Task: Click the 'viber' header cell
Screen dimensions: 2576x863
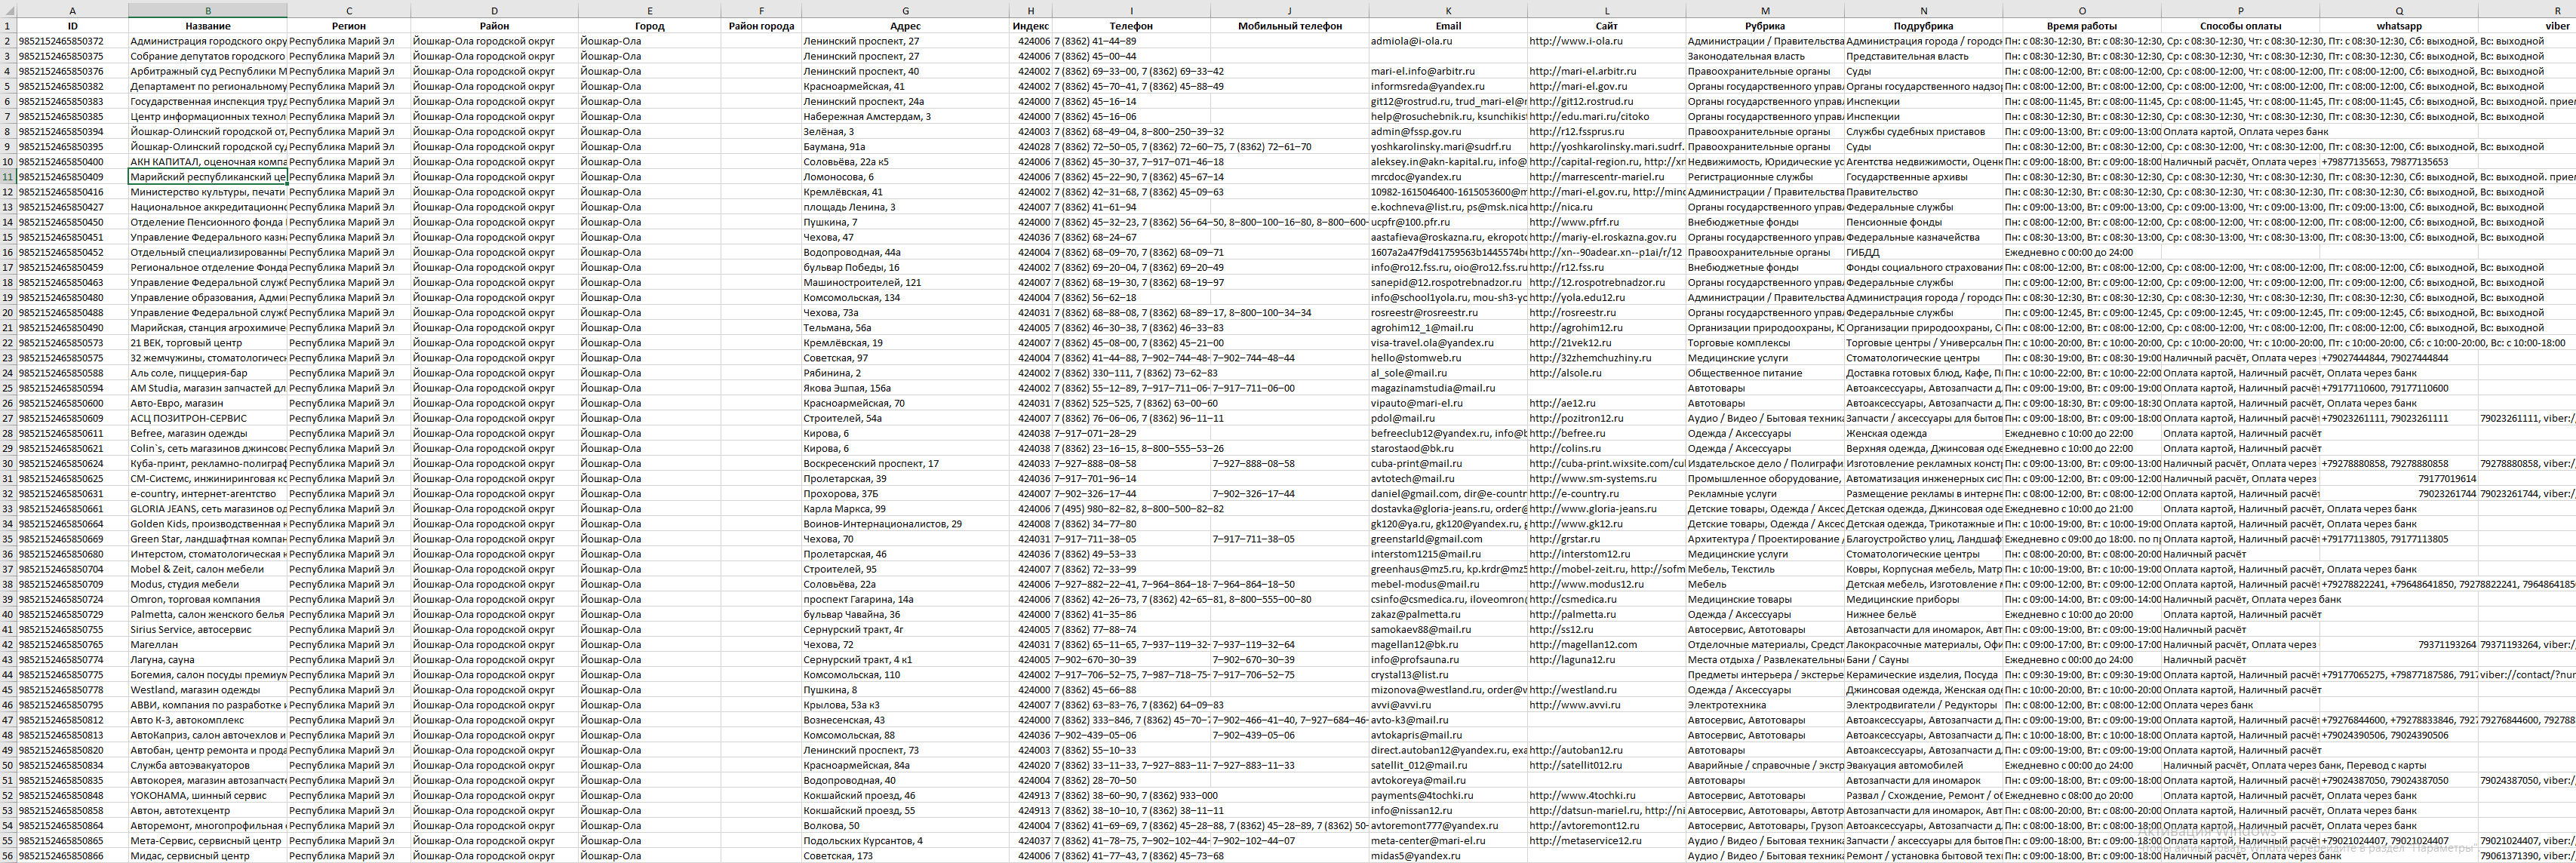Action: [2528, 26]
